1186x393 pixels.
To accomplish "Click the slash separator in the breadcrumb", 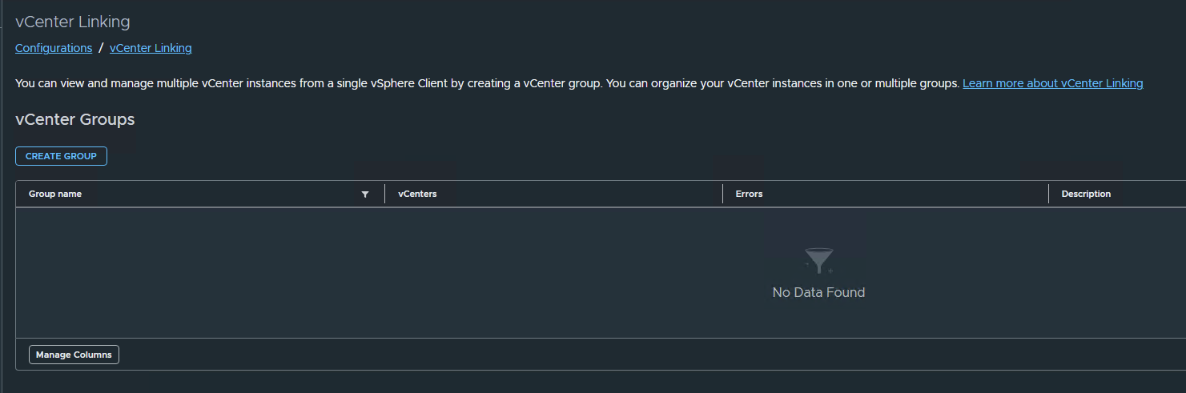I will [x=101, y=48].
